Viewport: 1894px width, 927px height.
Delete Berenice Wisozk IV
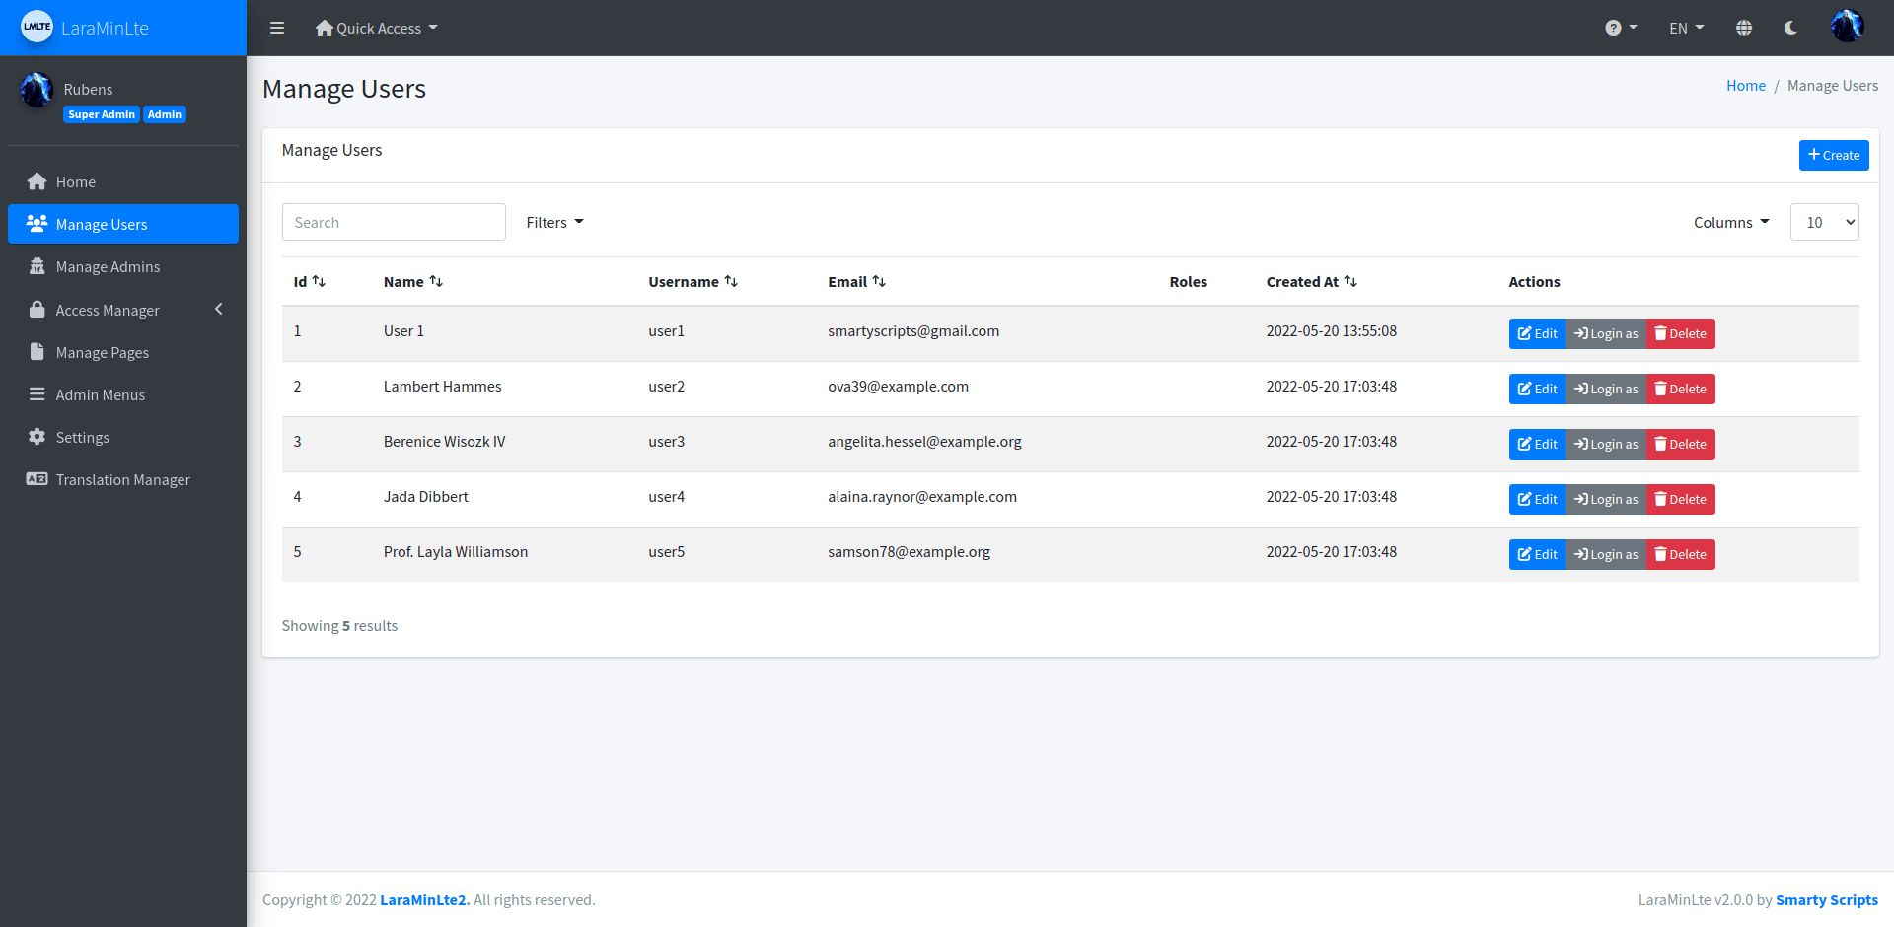1680,444
